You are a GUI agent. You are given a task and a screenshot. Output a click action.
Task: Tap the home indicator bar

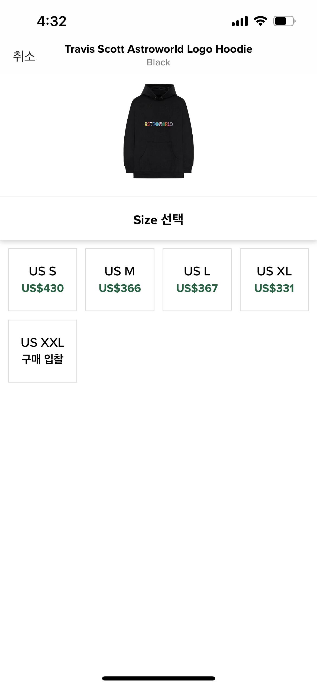coord(158,678)
